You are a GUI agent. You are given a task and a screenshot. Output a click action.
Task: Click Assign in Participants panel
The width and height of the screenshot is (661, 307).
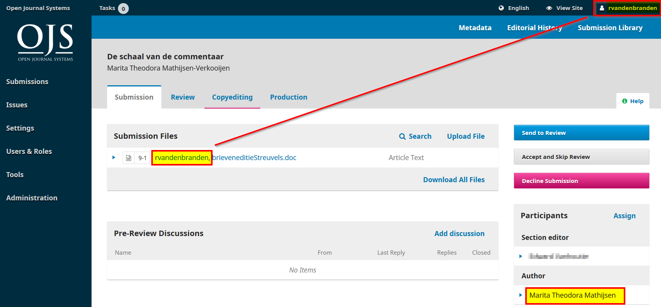point(625,216)
